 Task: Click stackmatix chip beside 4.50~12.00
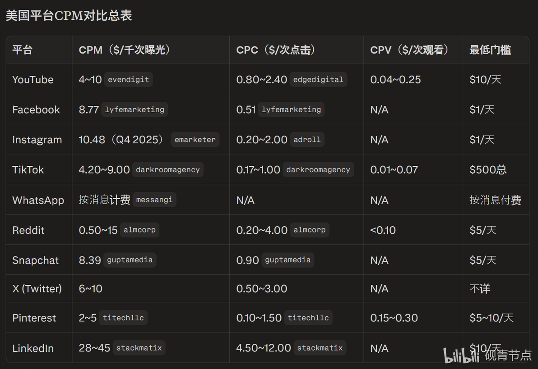coord(320,348)
